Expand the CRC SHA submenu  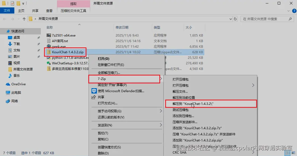211,152
